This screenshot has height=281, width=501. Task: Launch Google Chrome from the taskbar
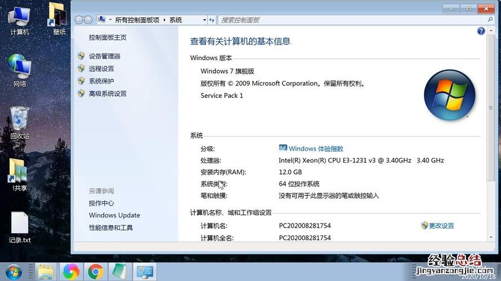pos(95,271)
